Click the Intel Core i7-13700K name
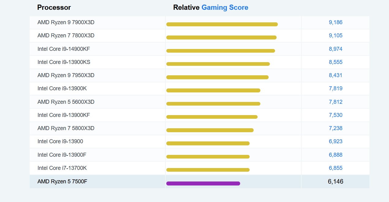Image resolution: width=389 pixels, height=202 pixels. tap(62, 168)
